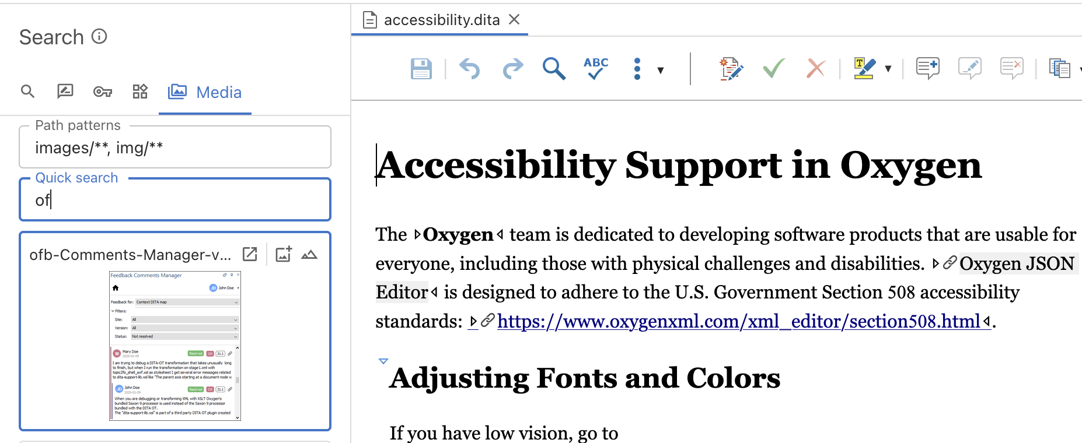Click the closing tag marker after section508.html
The width and height of the screenshot is (1082, 443).
(986, 321)
